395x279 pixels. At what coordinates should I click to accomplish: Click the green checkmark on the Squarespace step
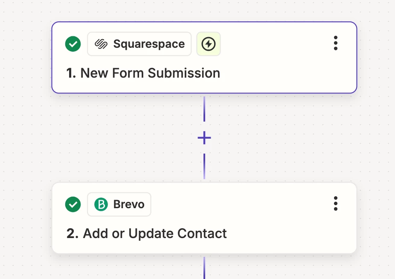(73, 44)
